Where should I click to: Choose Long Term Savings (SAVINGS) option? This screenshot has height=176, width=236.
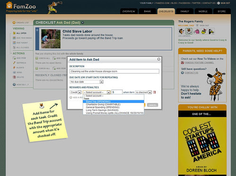pos(114,110)
